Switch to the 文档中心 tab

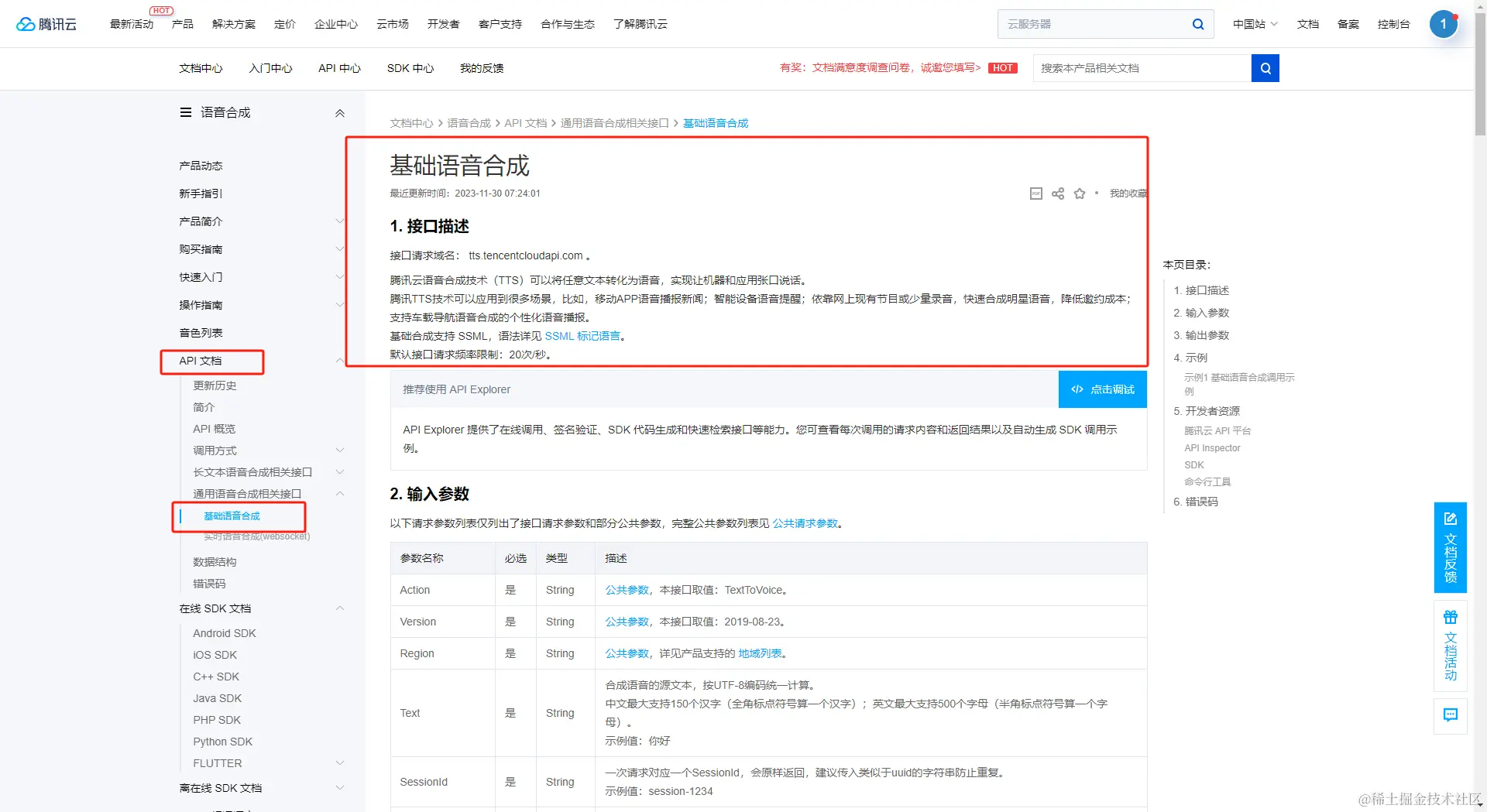(201, 68)
